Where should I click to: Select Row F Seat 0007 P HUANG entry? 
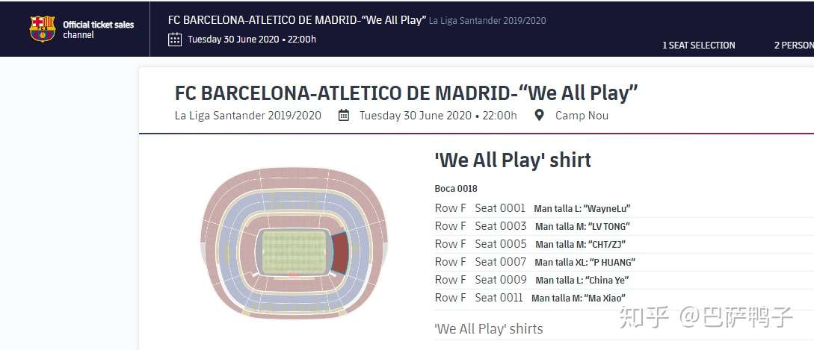click(x=624, y=262)
